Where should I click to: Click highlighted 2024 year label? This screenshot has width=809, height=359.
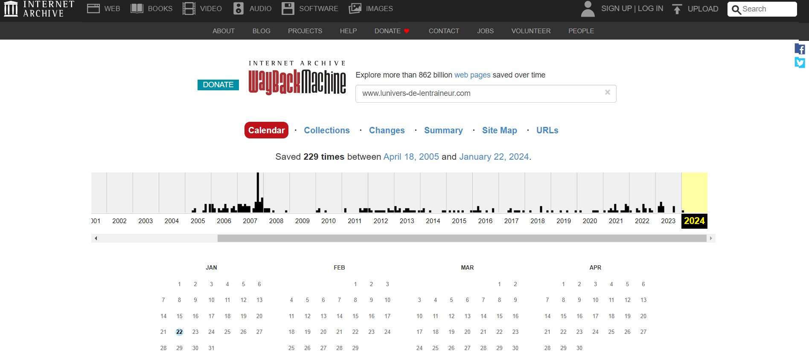[694, 221]
